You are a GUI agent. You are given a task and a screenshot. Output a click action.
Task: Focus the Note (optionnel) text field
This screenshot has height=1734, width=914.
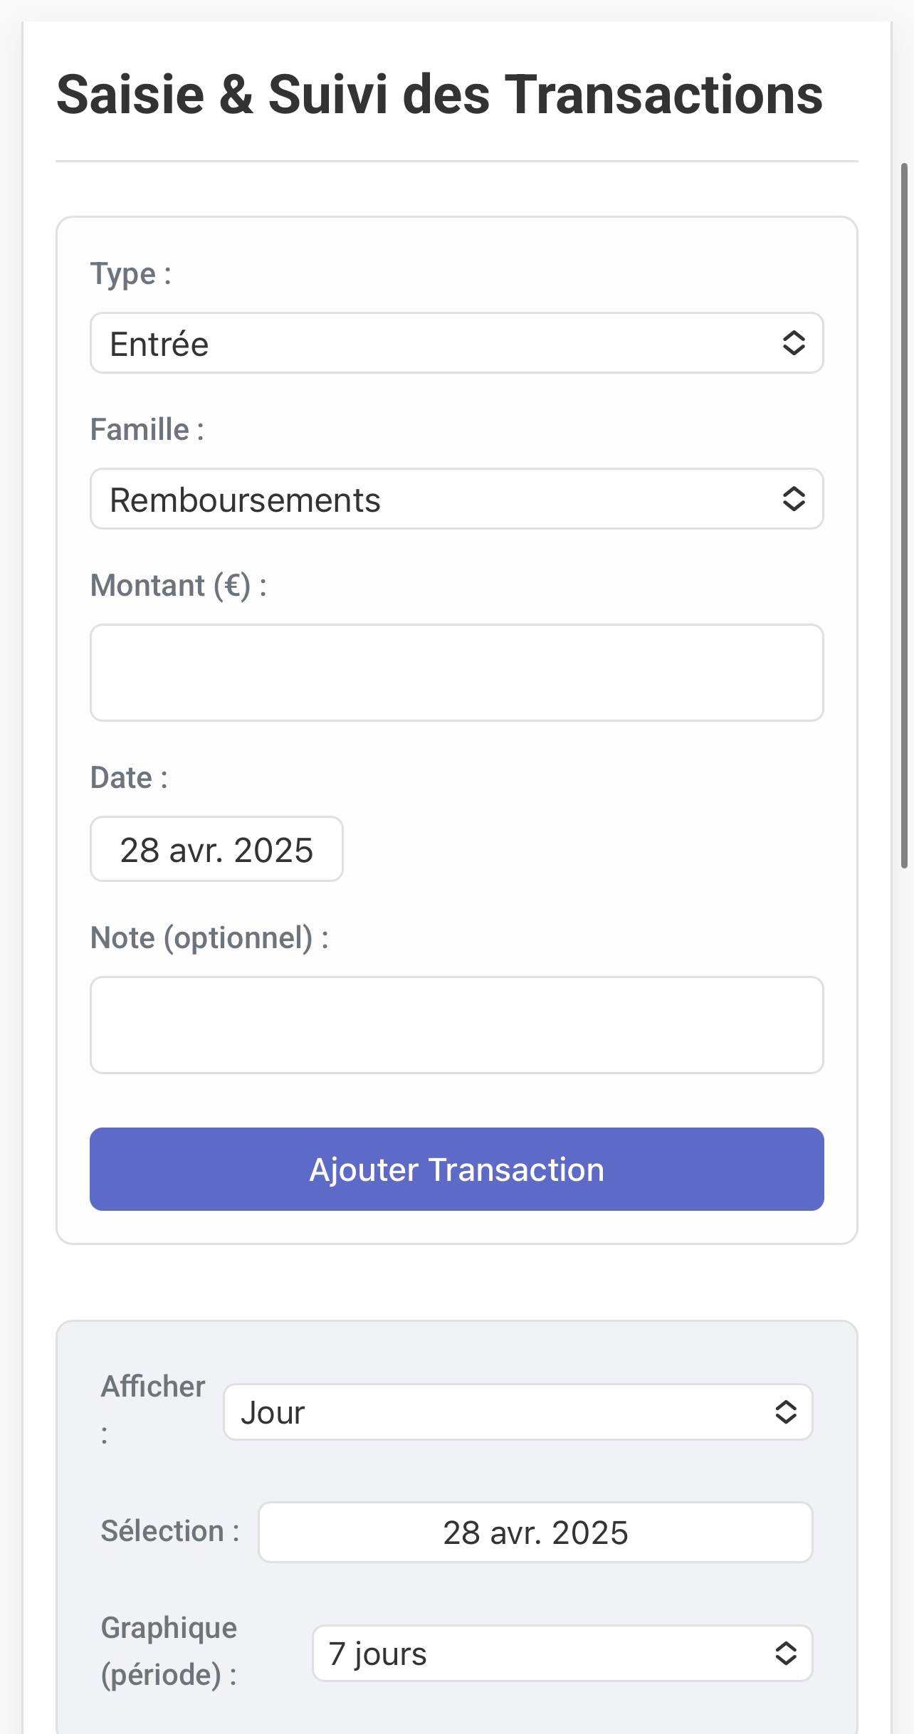456,1025
